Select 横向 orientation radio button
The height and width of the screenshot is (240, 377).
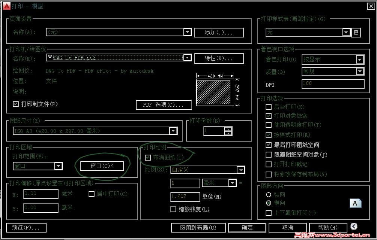[x=269, y=203]
